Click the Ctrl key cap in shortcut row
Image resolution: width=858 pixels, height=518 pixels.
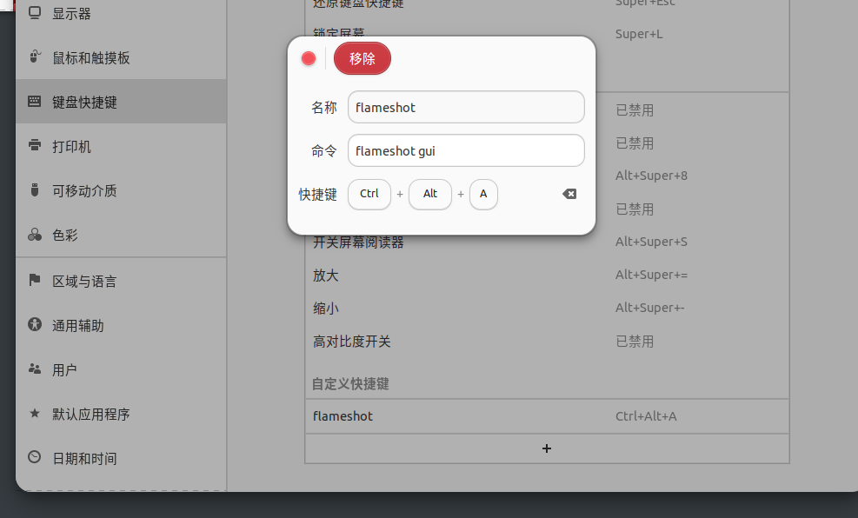coord(369,194)
